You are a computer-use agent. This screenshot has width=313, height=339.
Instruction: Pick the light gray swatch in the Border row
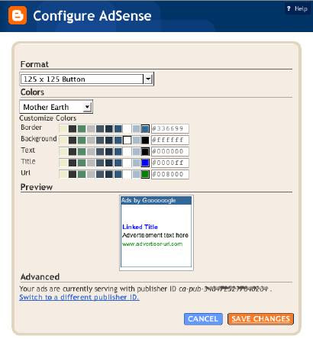tap(91, 128)
